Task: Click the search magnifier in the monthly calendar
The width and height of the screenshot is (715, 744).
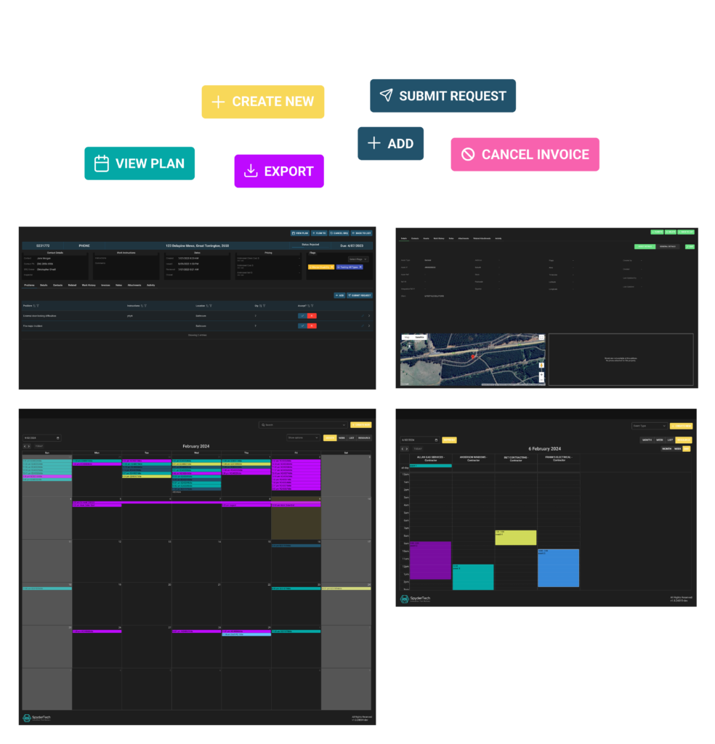Action: pos(263,425)
